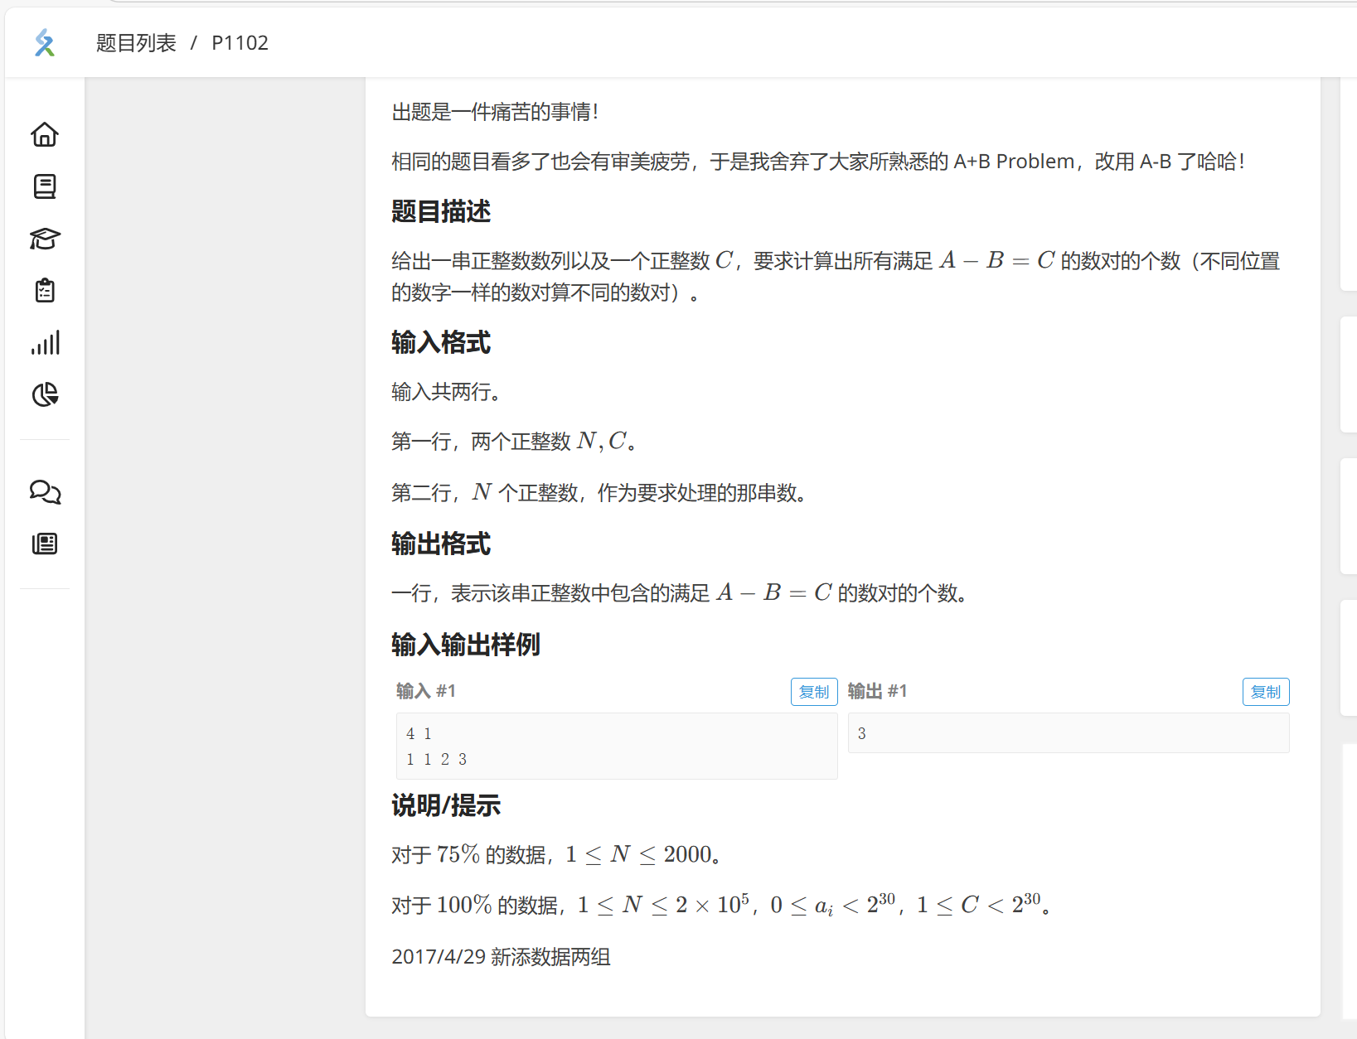1357x1039 pixels.
Task: View statistics via the bar chart icon
Action: pyautogui.click(x=45, y=343)
